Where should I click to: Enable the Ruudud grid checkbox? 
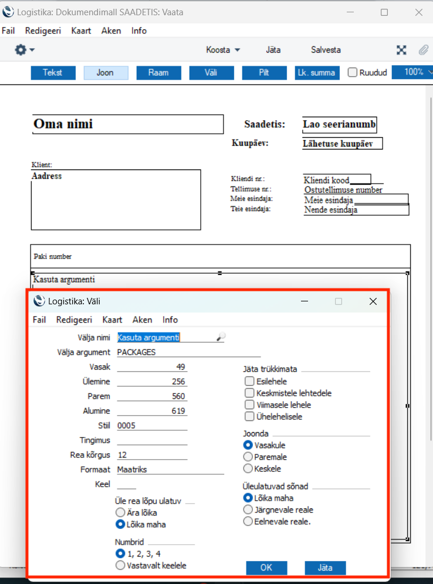click(x=353, y=72)
